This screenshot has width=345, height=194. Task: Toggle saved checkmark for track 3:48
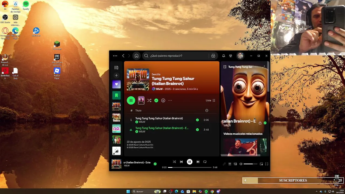click(197, 130)
